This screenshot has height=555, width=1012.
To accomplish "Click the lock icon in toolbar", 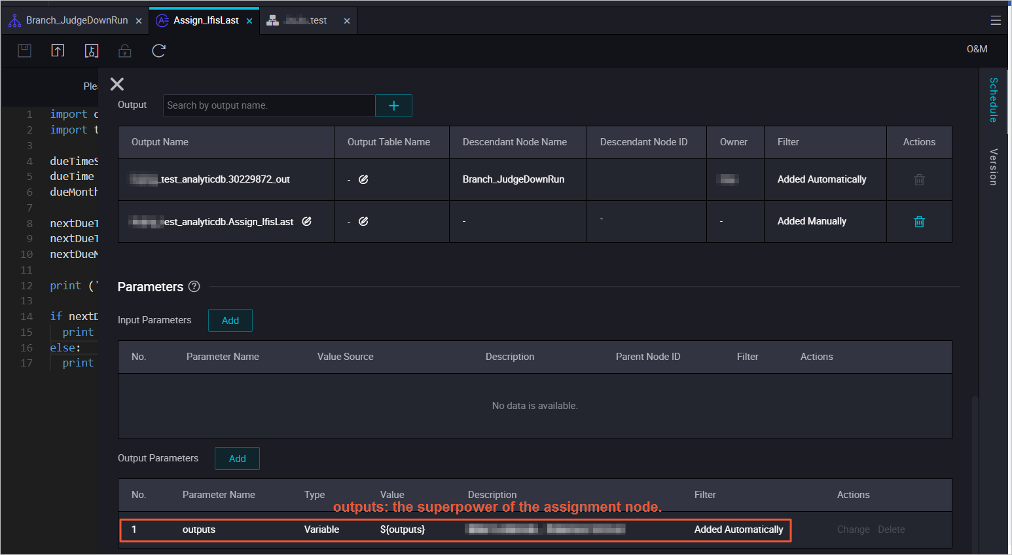I will coord(124,50).
